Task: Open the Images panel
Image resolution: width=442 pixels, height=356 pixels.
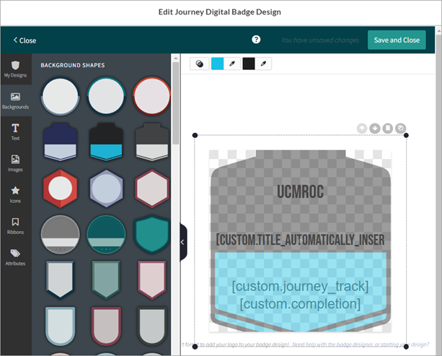Action: pyautogui.click(x=14, y=162)
